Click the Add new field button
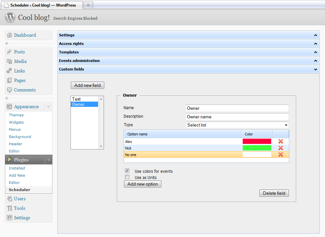 coord(88,85)
